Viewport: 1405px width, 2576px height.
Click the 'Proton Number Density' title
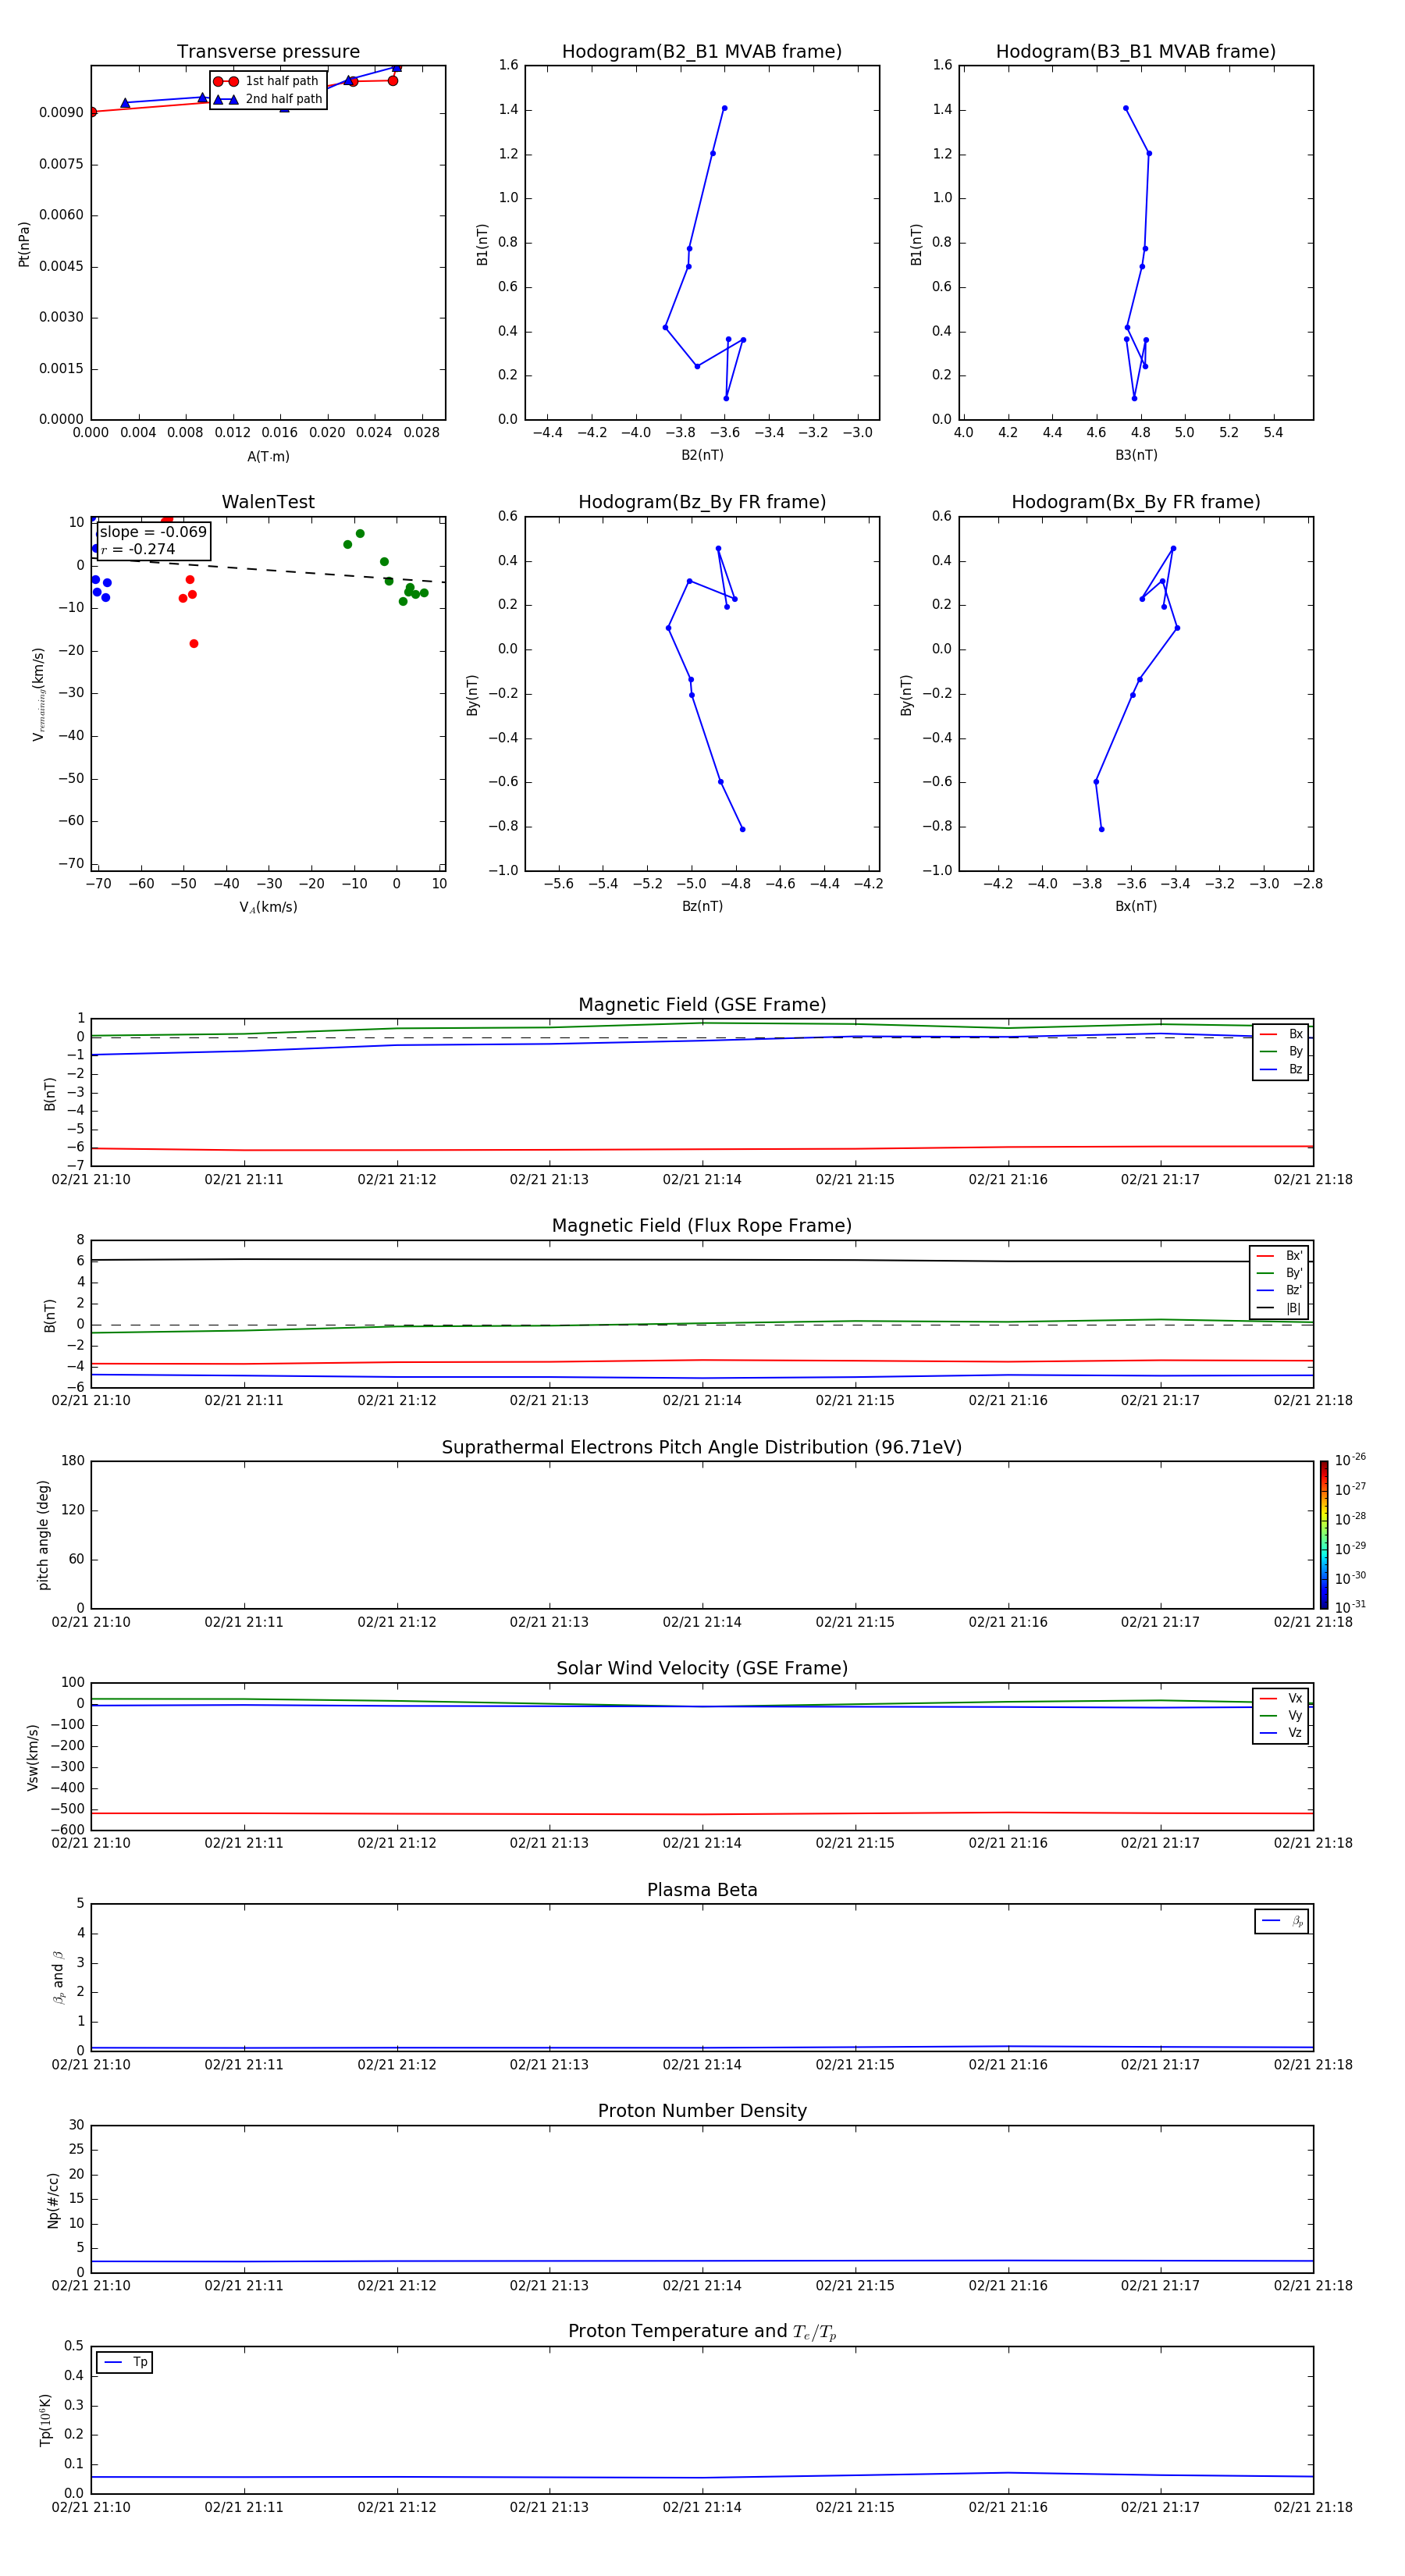click(x=702, y=2111)
